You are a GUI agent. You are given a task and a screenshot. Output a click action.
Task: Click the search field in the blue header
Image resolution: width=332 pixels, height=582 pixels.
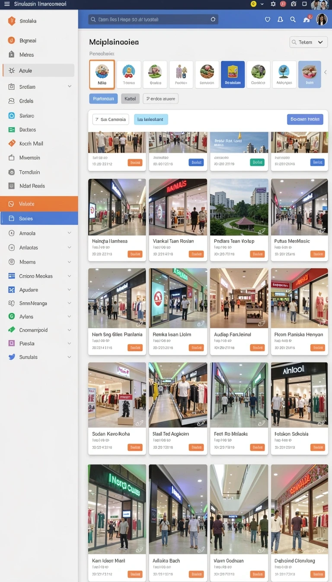point(153,19)
